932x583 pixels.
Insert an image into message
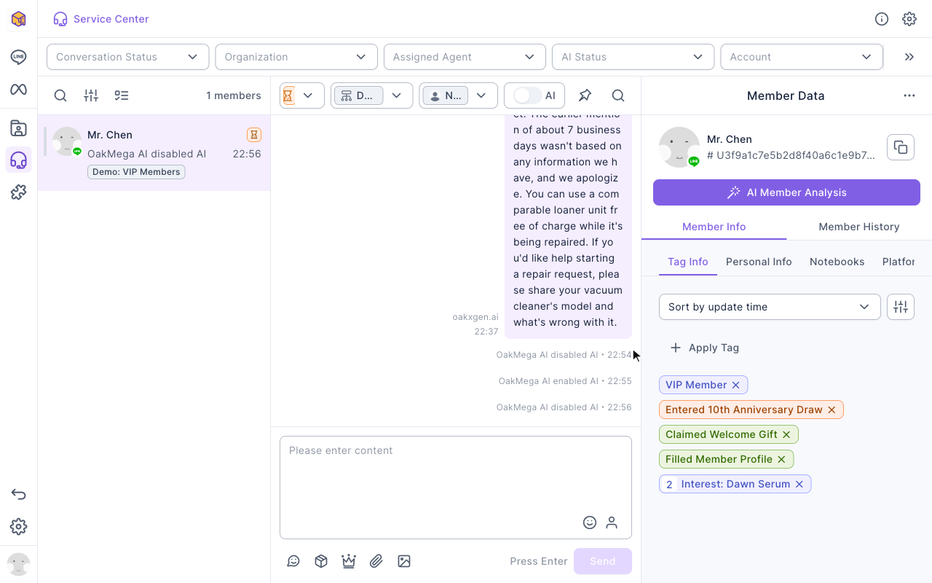pos(404,561)
